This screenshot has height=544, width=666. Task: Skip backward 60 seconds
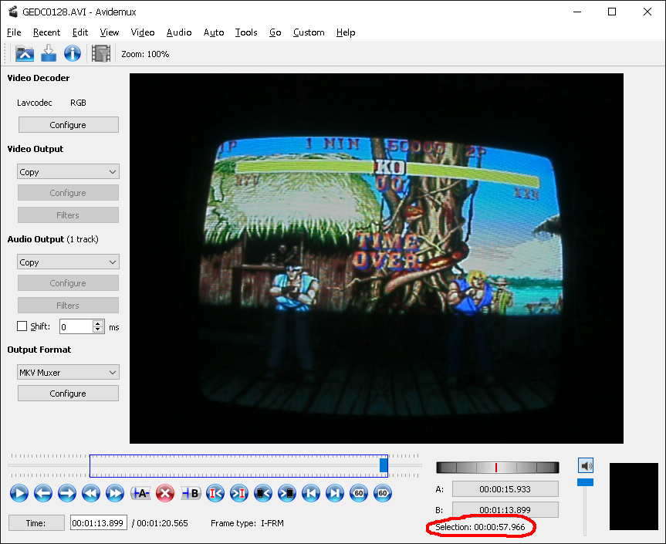[x=359, y=494]
